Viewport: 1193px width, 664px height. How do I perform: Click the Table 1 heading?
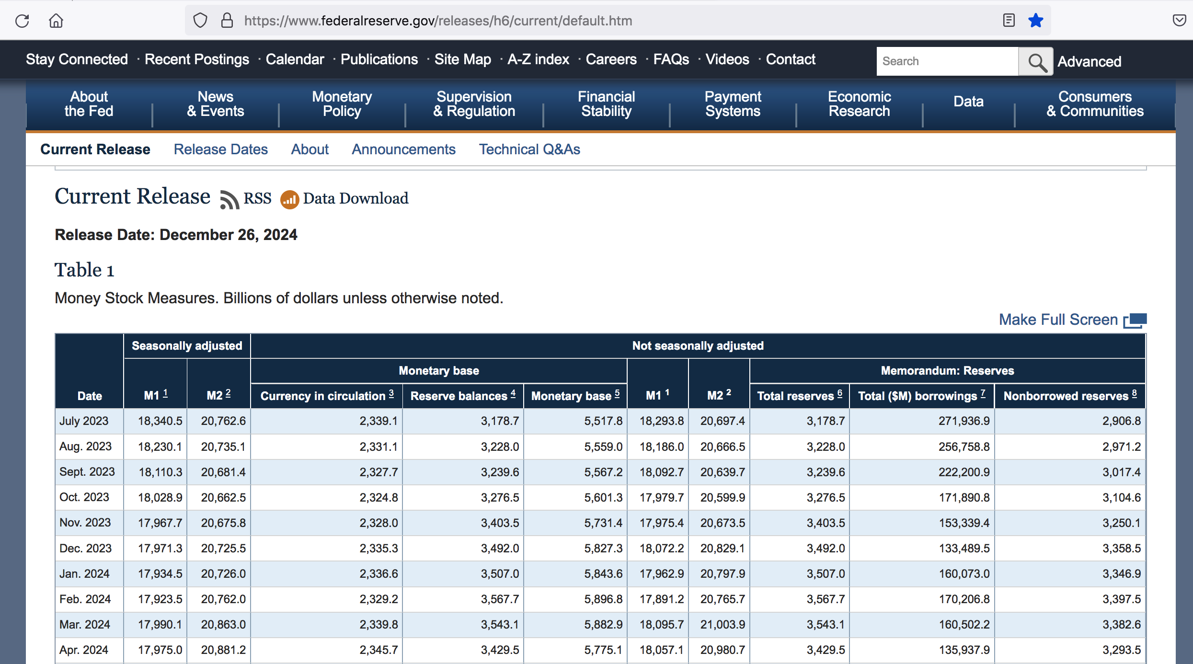[84, 270]
